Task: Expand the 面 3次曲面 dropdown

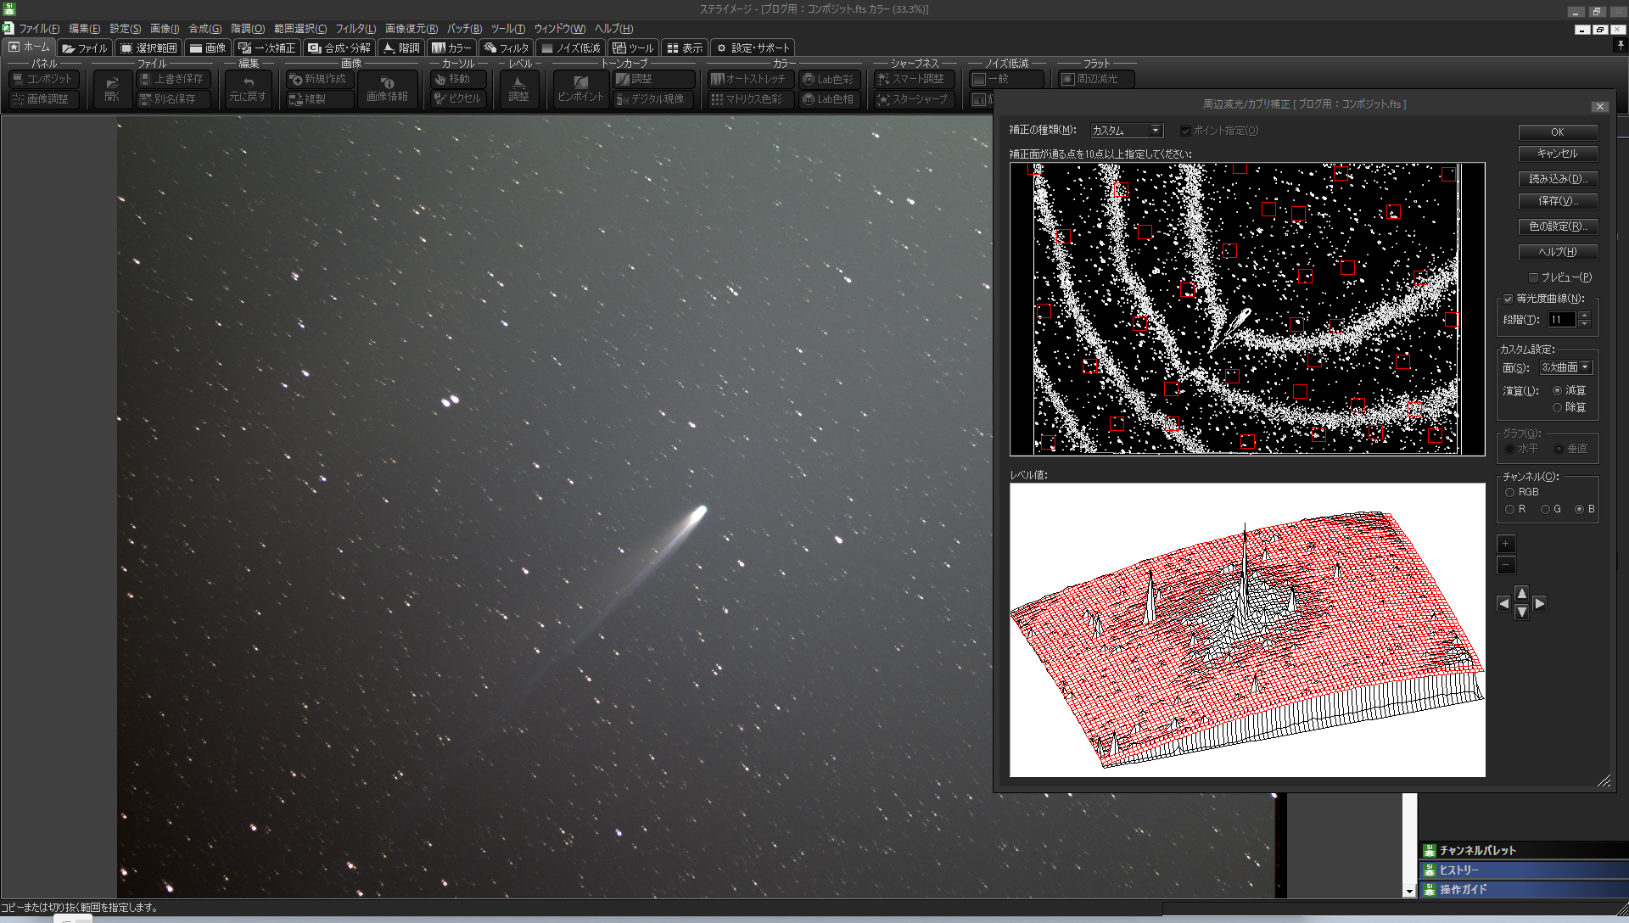Action: (1585, 367)
